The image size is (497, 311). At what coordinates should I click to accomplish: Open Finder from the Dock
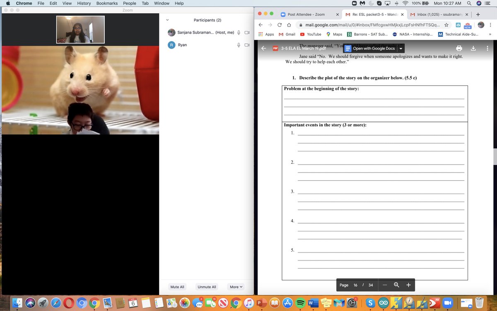point(18,303)
